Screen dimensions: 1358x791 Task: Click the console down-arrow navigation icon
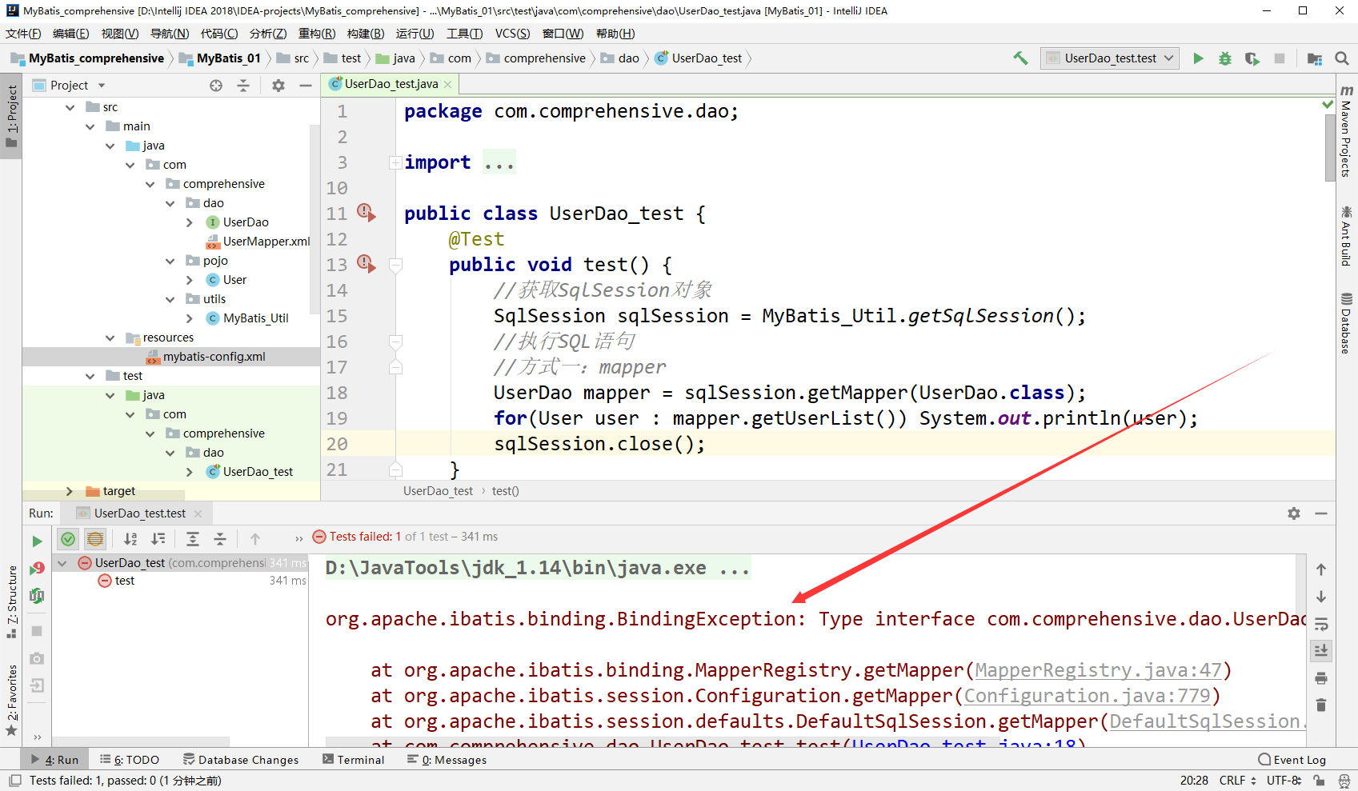1321,597
